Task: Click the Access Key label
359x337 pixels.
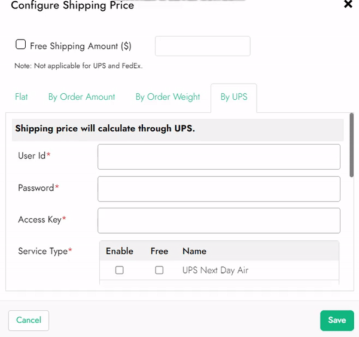Action: [x=39, y=219]
